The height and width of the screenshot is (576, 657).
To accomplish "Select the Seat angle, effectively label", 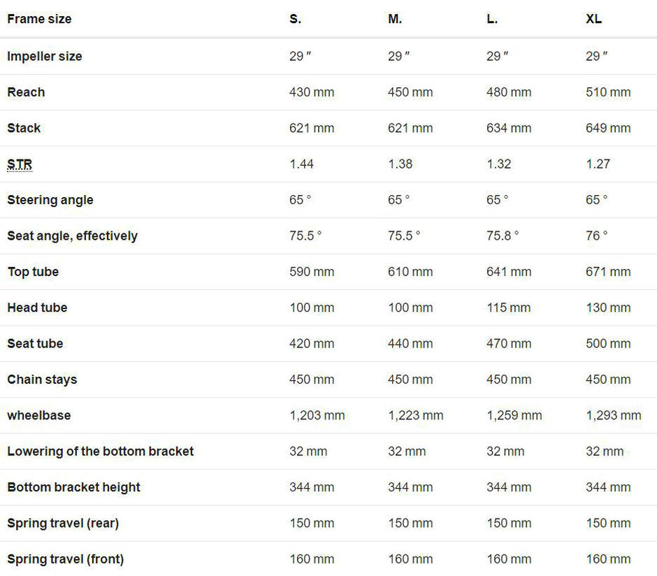I will point(72,236).
